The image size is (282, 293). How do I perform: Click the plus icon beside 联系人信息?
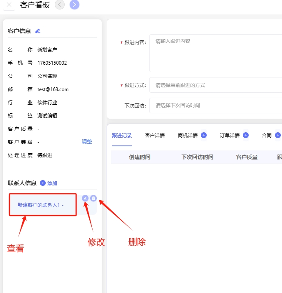[43, 183]
